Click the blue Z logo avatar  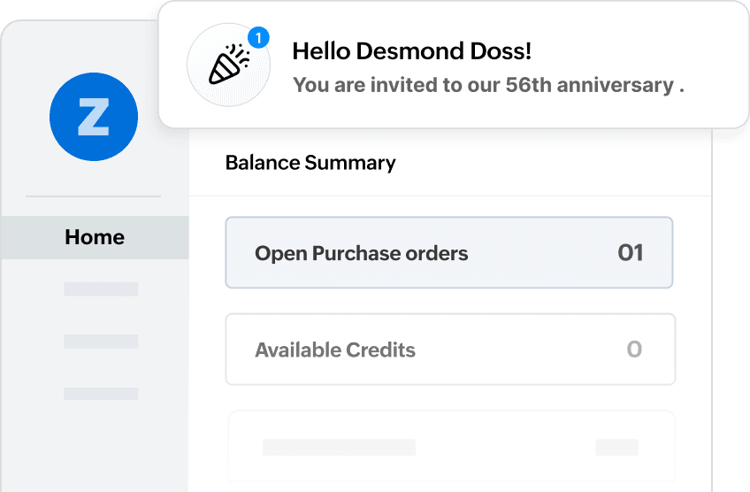click(x=94, y=118)
